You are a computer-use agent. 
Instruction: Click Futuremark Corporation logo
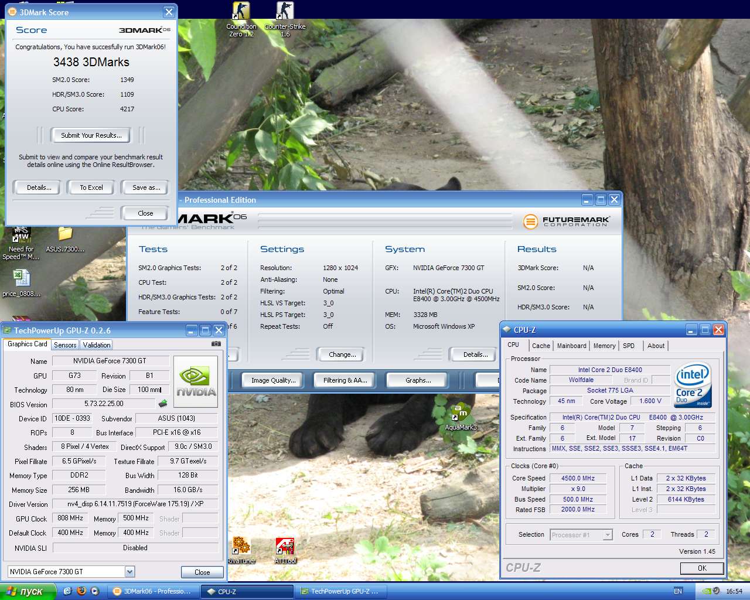tap(566, 221)
